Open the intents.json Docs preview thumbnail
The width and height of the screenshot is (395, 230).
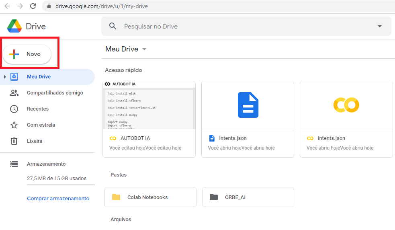point(248,105)
